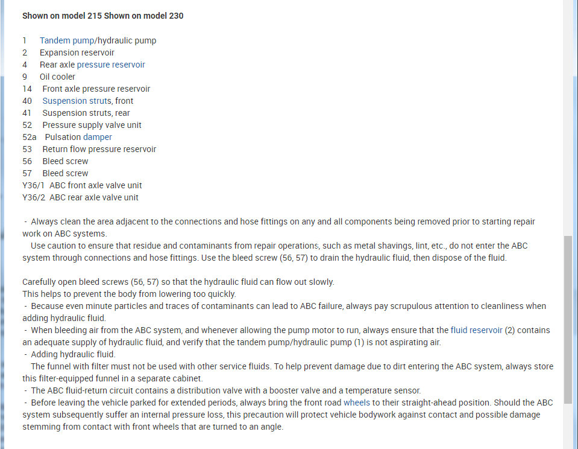Click the heading 'Shown on model 215'

coord(61,16)
